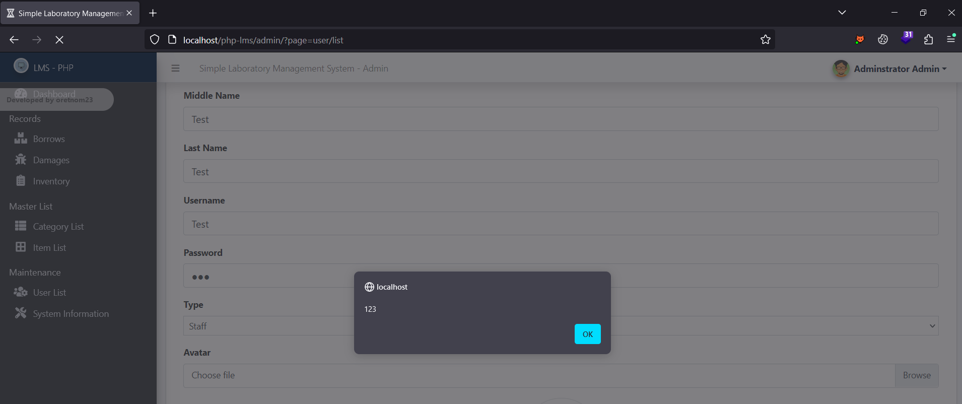Click the Last Name input field

tap(561, 171)
